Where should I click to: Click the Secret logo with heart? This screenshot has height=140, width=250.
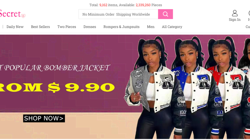point(13,14)
